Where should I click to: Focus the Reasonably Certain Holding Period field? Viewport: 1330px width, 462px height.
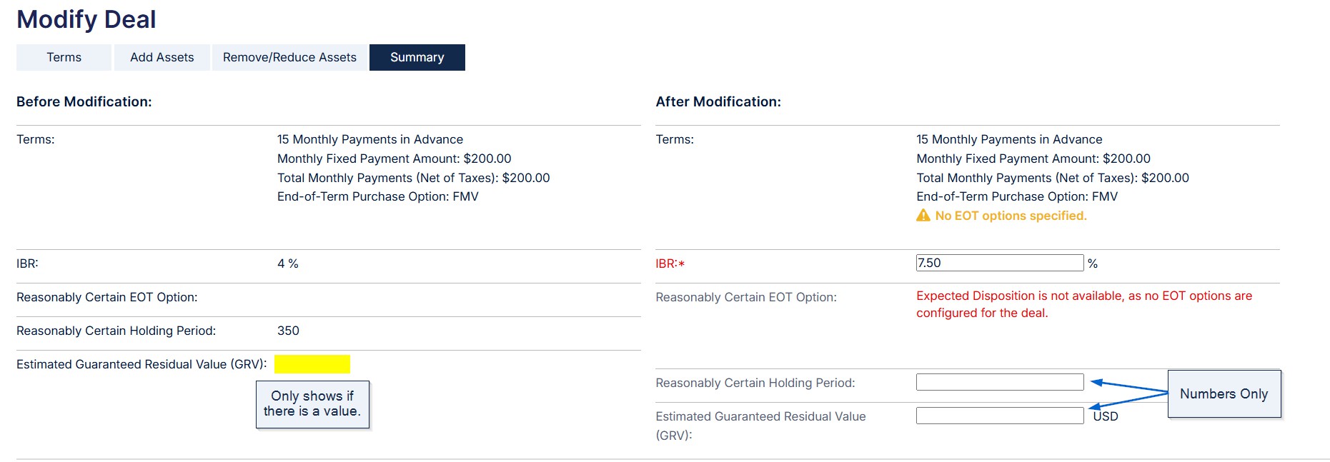point(1000,382)
